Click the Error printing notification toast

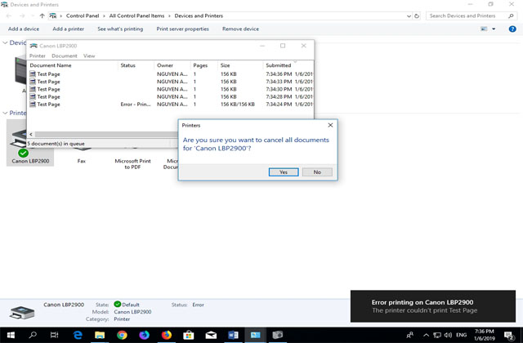pos(433,306)
